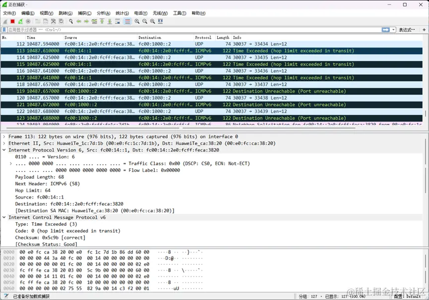Sort the packet list by the Time column header
Image resolution: width=429 pixels, height=300 pixels.
44,38
